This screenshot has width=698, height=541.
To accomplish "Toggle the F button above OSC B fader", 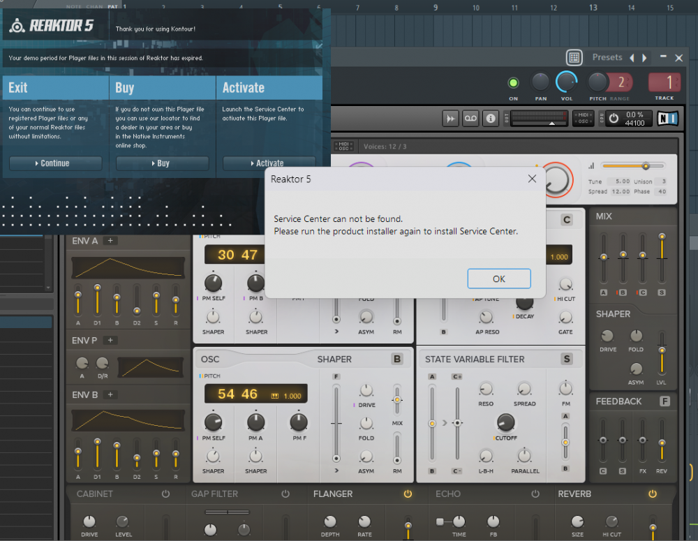I will pos(336,377).
